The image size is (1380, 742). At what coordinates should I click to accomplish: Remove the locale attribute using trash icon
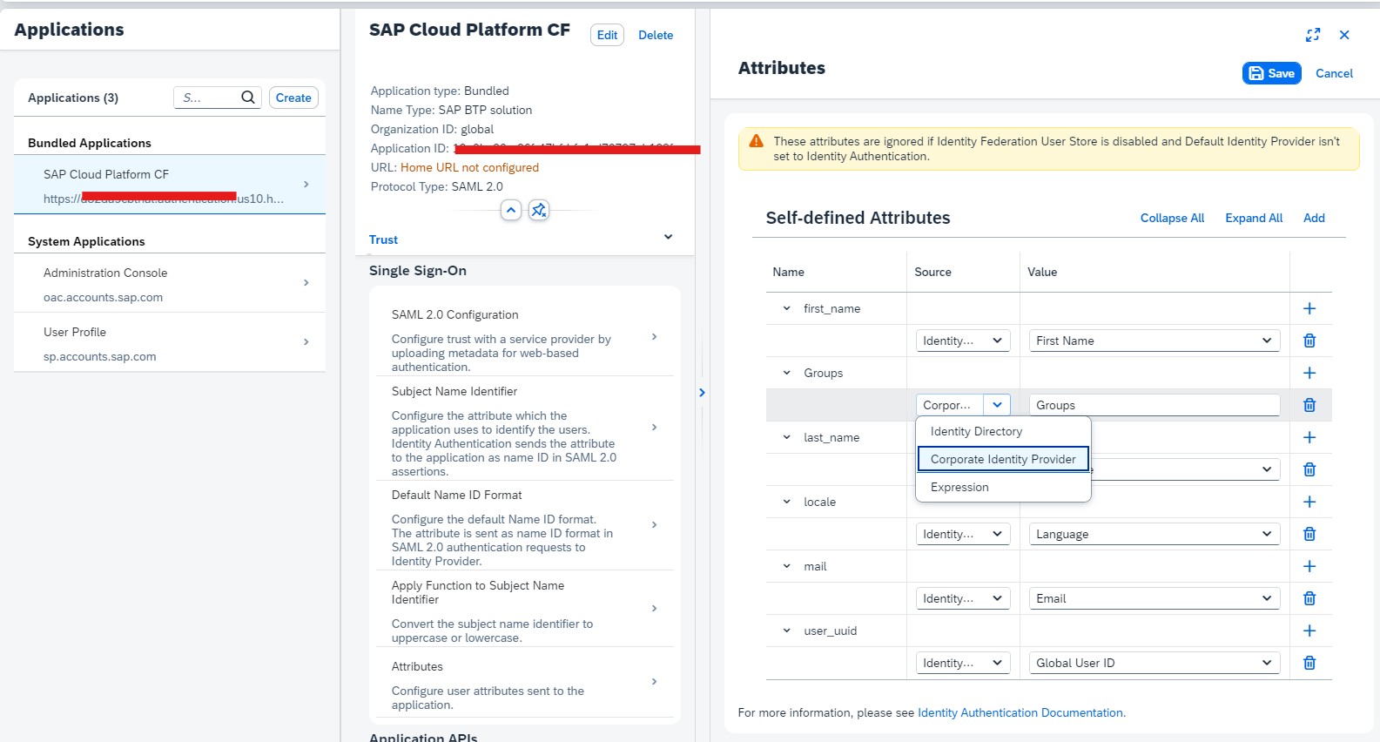(1309, 534)
